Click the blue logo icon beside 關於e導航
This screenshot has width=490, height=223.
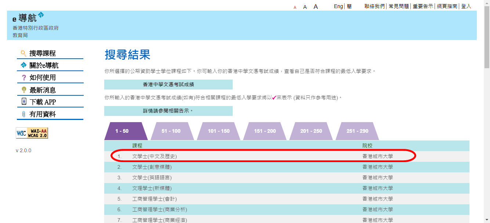(23, 65)
